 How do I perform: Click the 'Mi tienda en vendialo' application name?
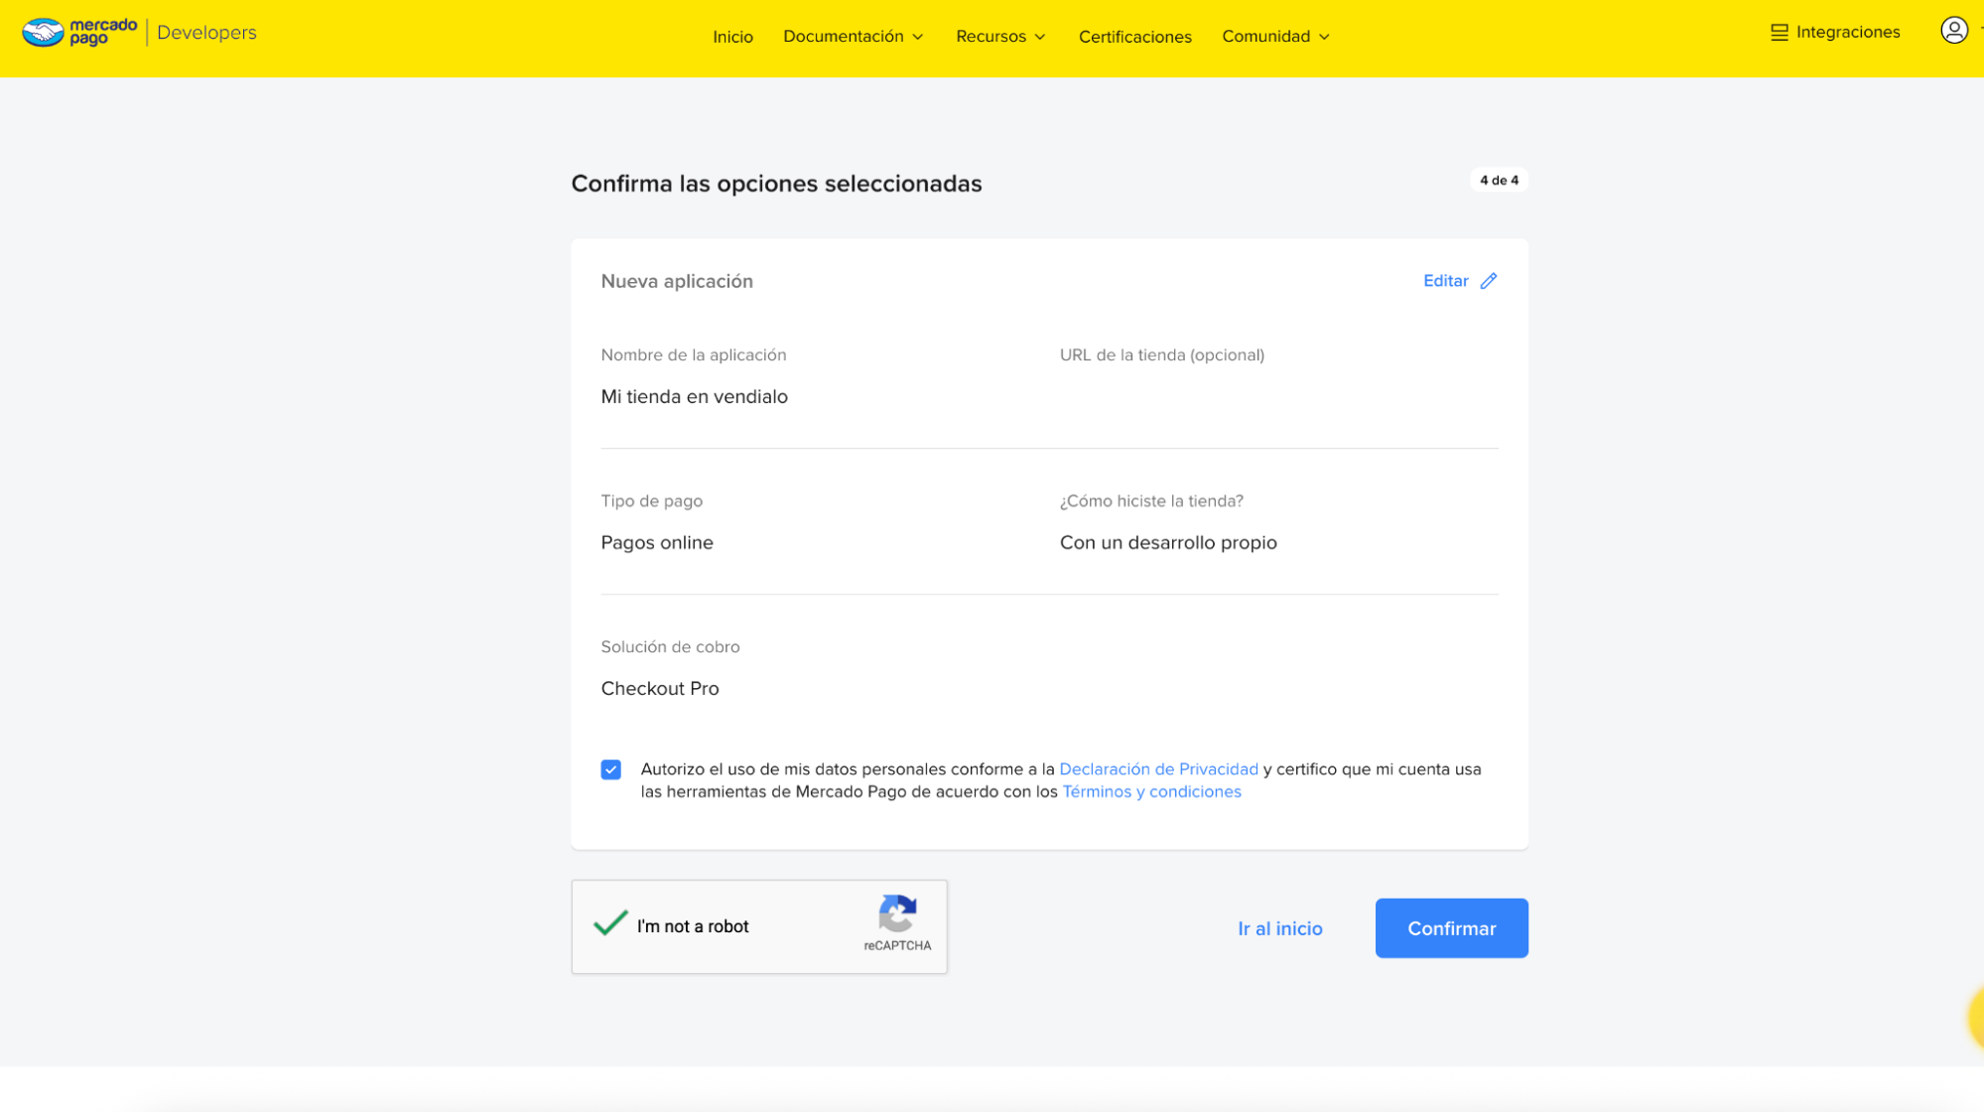click(x=694, y=396)
